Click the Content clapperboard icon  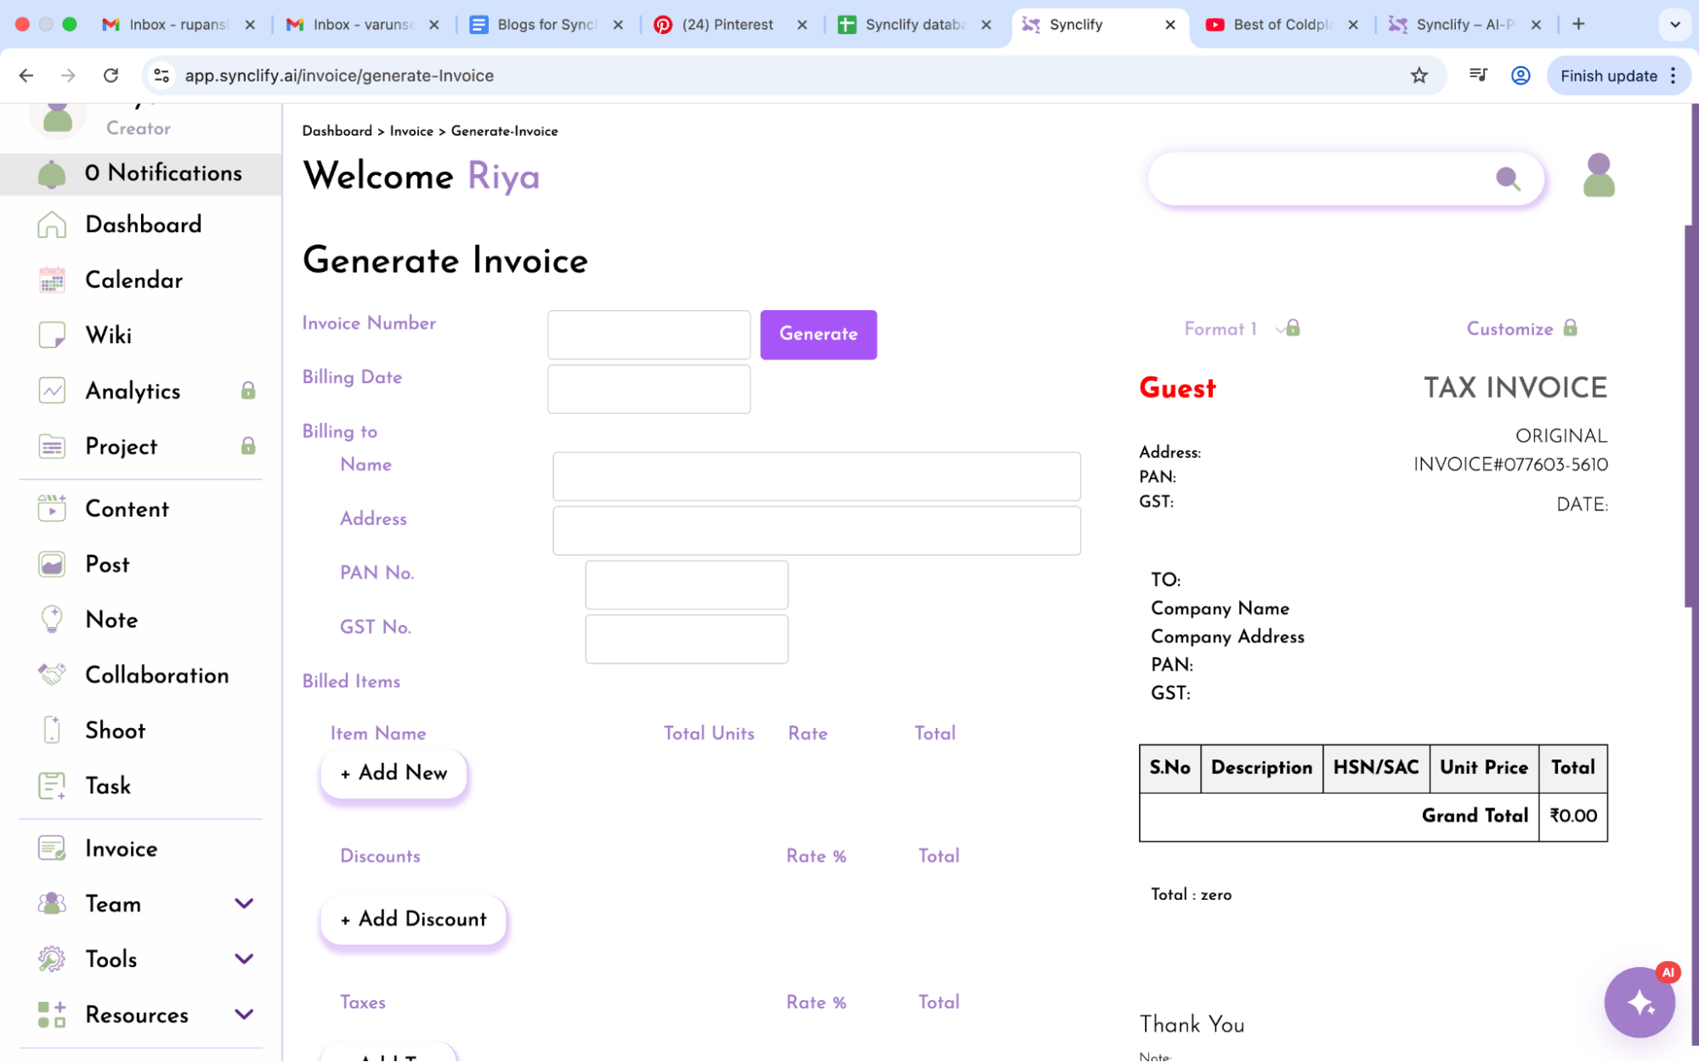pos(52,509)
